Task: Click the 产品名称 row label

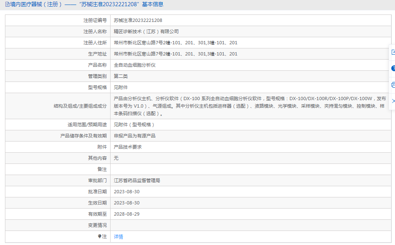Action: coord(97,65)
